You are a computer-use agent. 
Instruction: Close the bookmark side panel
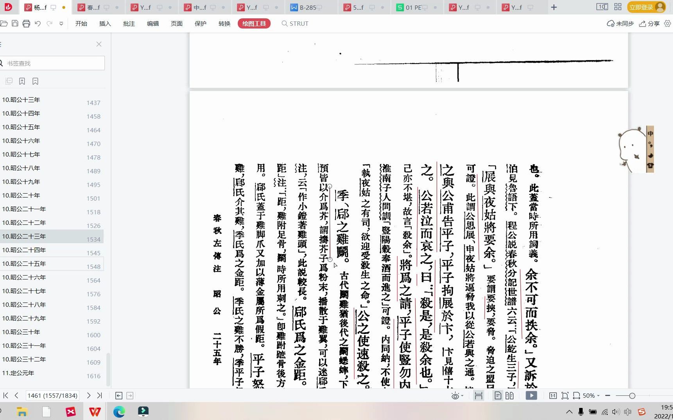click(99, 44)
